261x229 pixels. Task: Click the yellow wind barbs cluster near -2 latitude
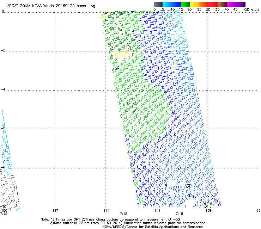click(x=123, y=55)
